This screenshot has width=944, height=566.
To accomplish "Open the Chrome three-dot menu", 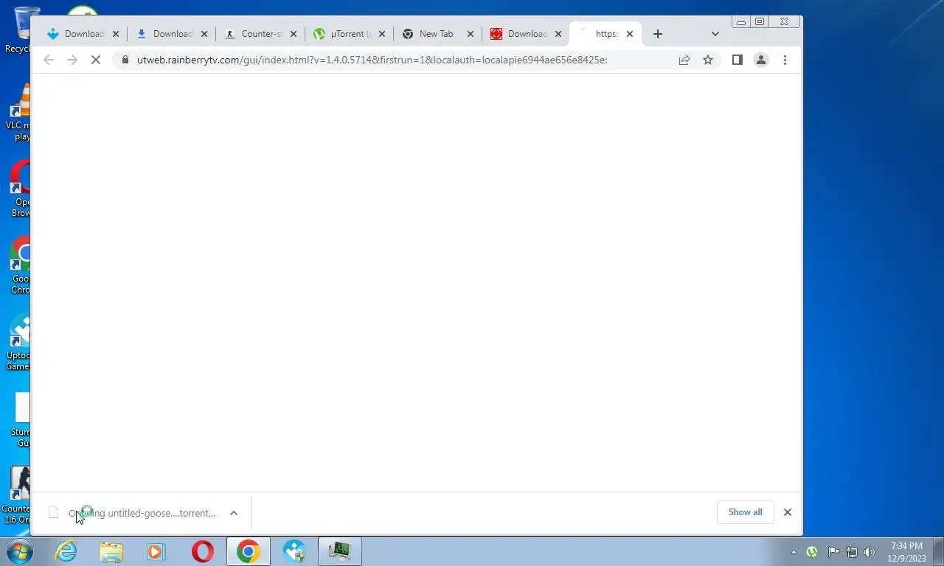I will [785, 60].
